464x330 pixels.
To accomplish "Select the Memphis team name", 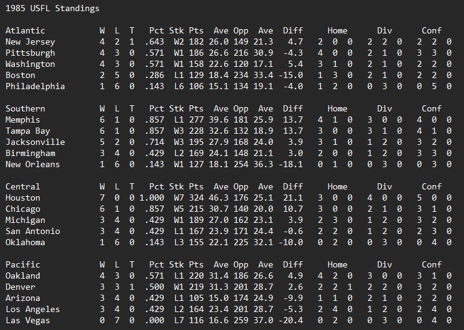I will pyautogui.click(x=22, y=119).
